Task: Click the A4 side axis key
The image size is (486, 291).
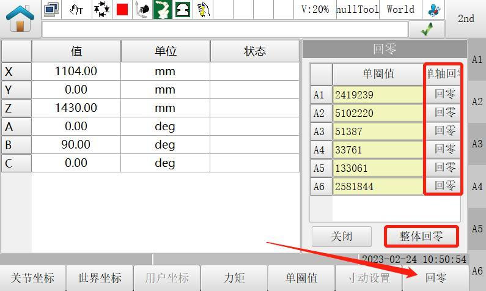Action: point(477,186)
